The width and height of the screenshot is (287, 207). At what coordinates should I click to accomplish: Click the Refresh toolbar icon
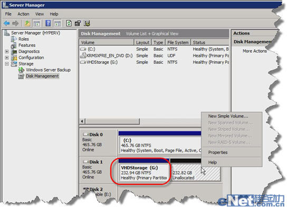[x=69, y=23]
